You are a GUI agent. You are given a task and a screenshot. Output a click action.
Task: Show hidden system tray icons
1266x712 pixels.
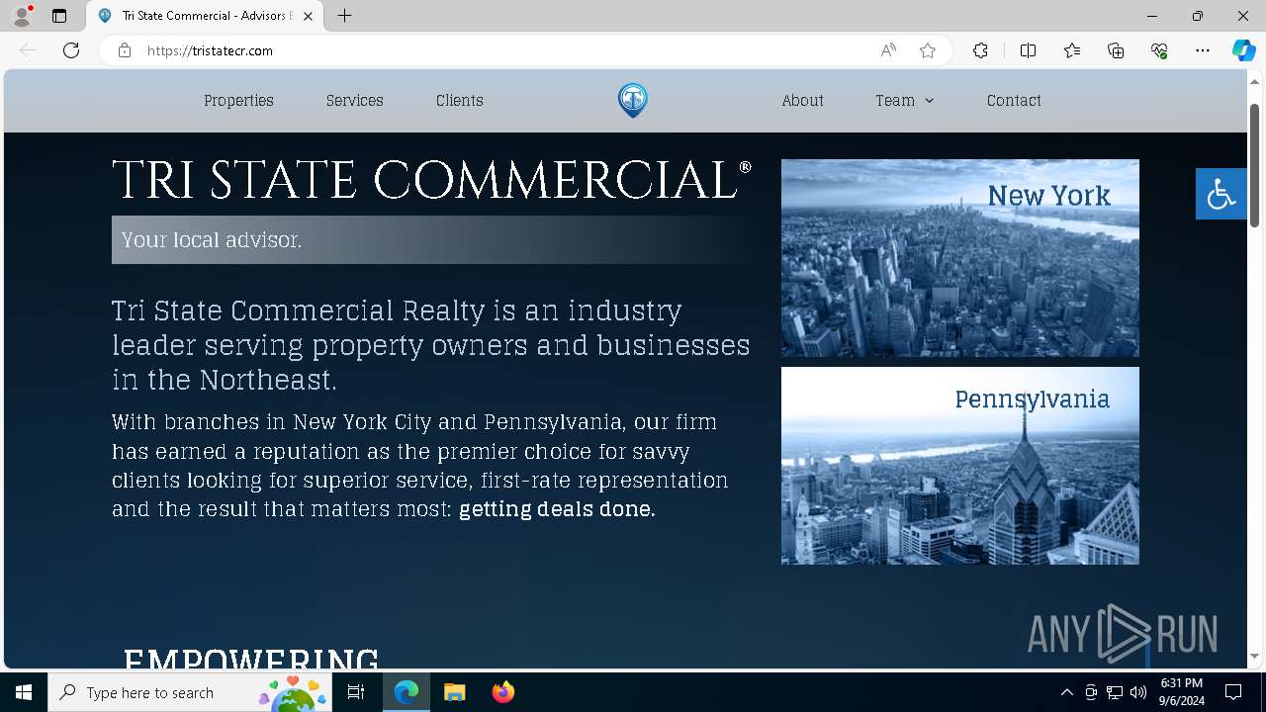(1067, 692)
